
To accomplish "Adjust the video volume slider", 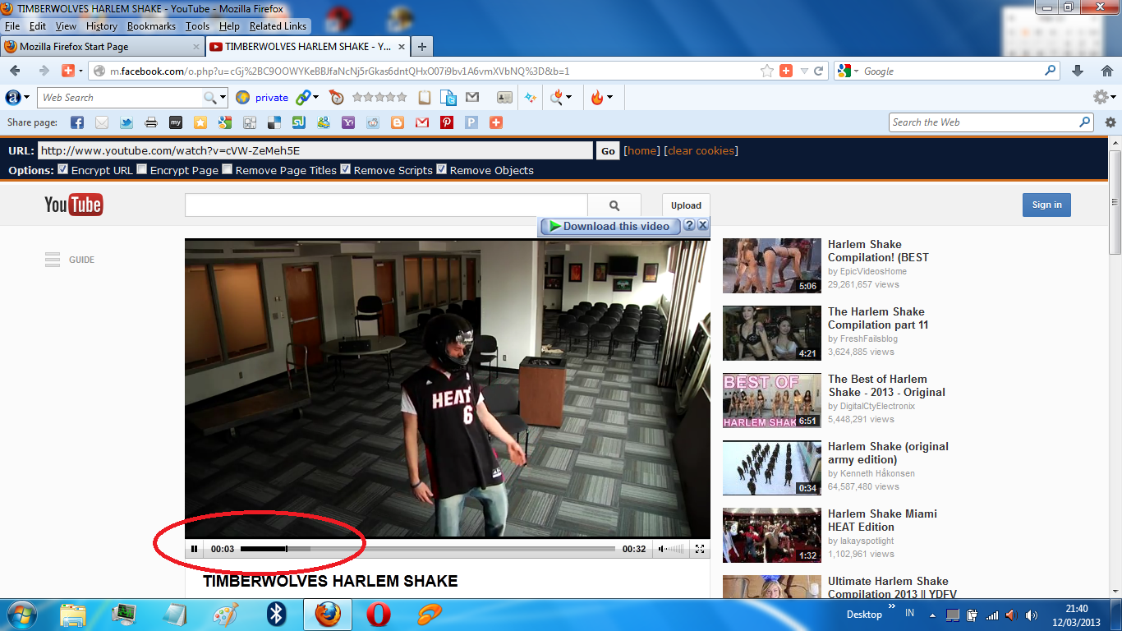I will [x=676, y=549].
